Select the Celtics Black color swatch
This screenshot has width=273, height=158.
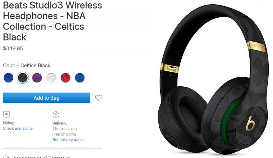23,78
